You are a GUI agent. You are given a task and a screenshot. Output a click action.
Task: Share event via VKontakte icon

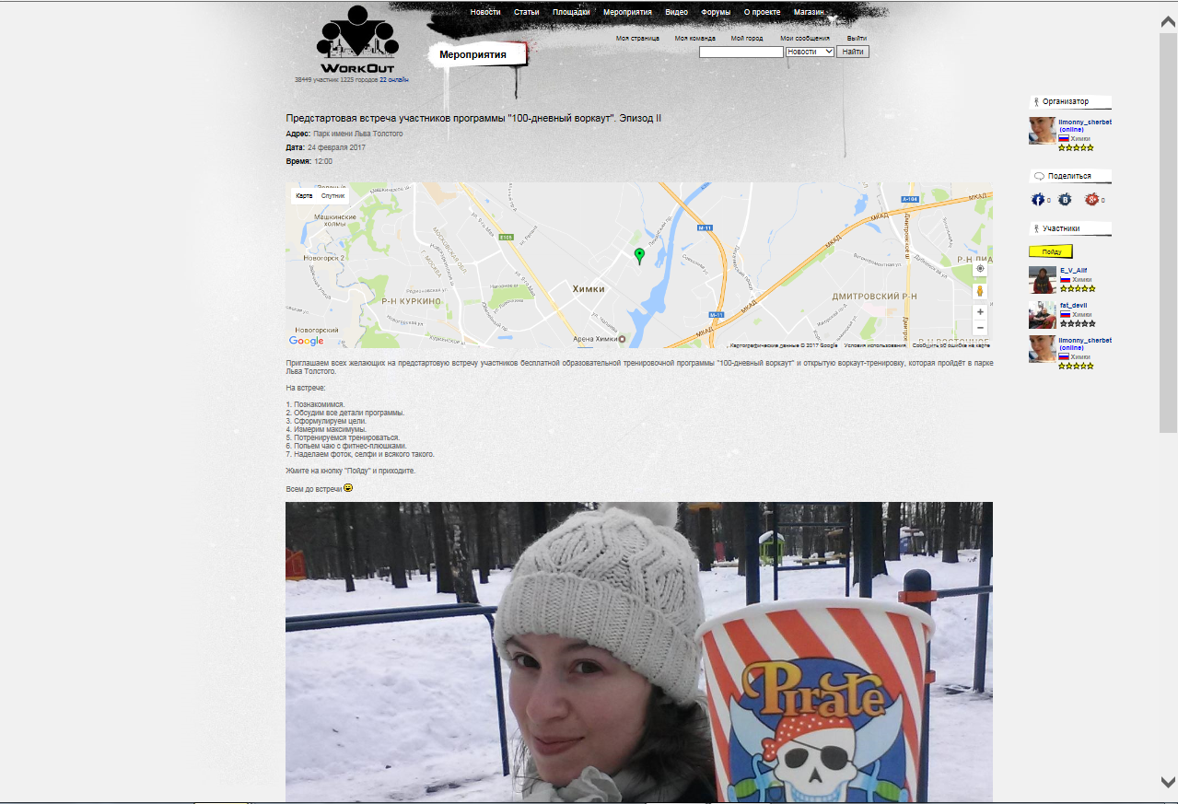point(1065,200)
